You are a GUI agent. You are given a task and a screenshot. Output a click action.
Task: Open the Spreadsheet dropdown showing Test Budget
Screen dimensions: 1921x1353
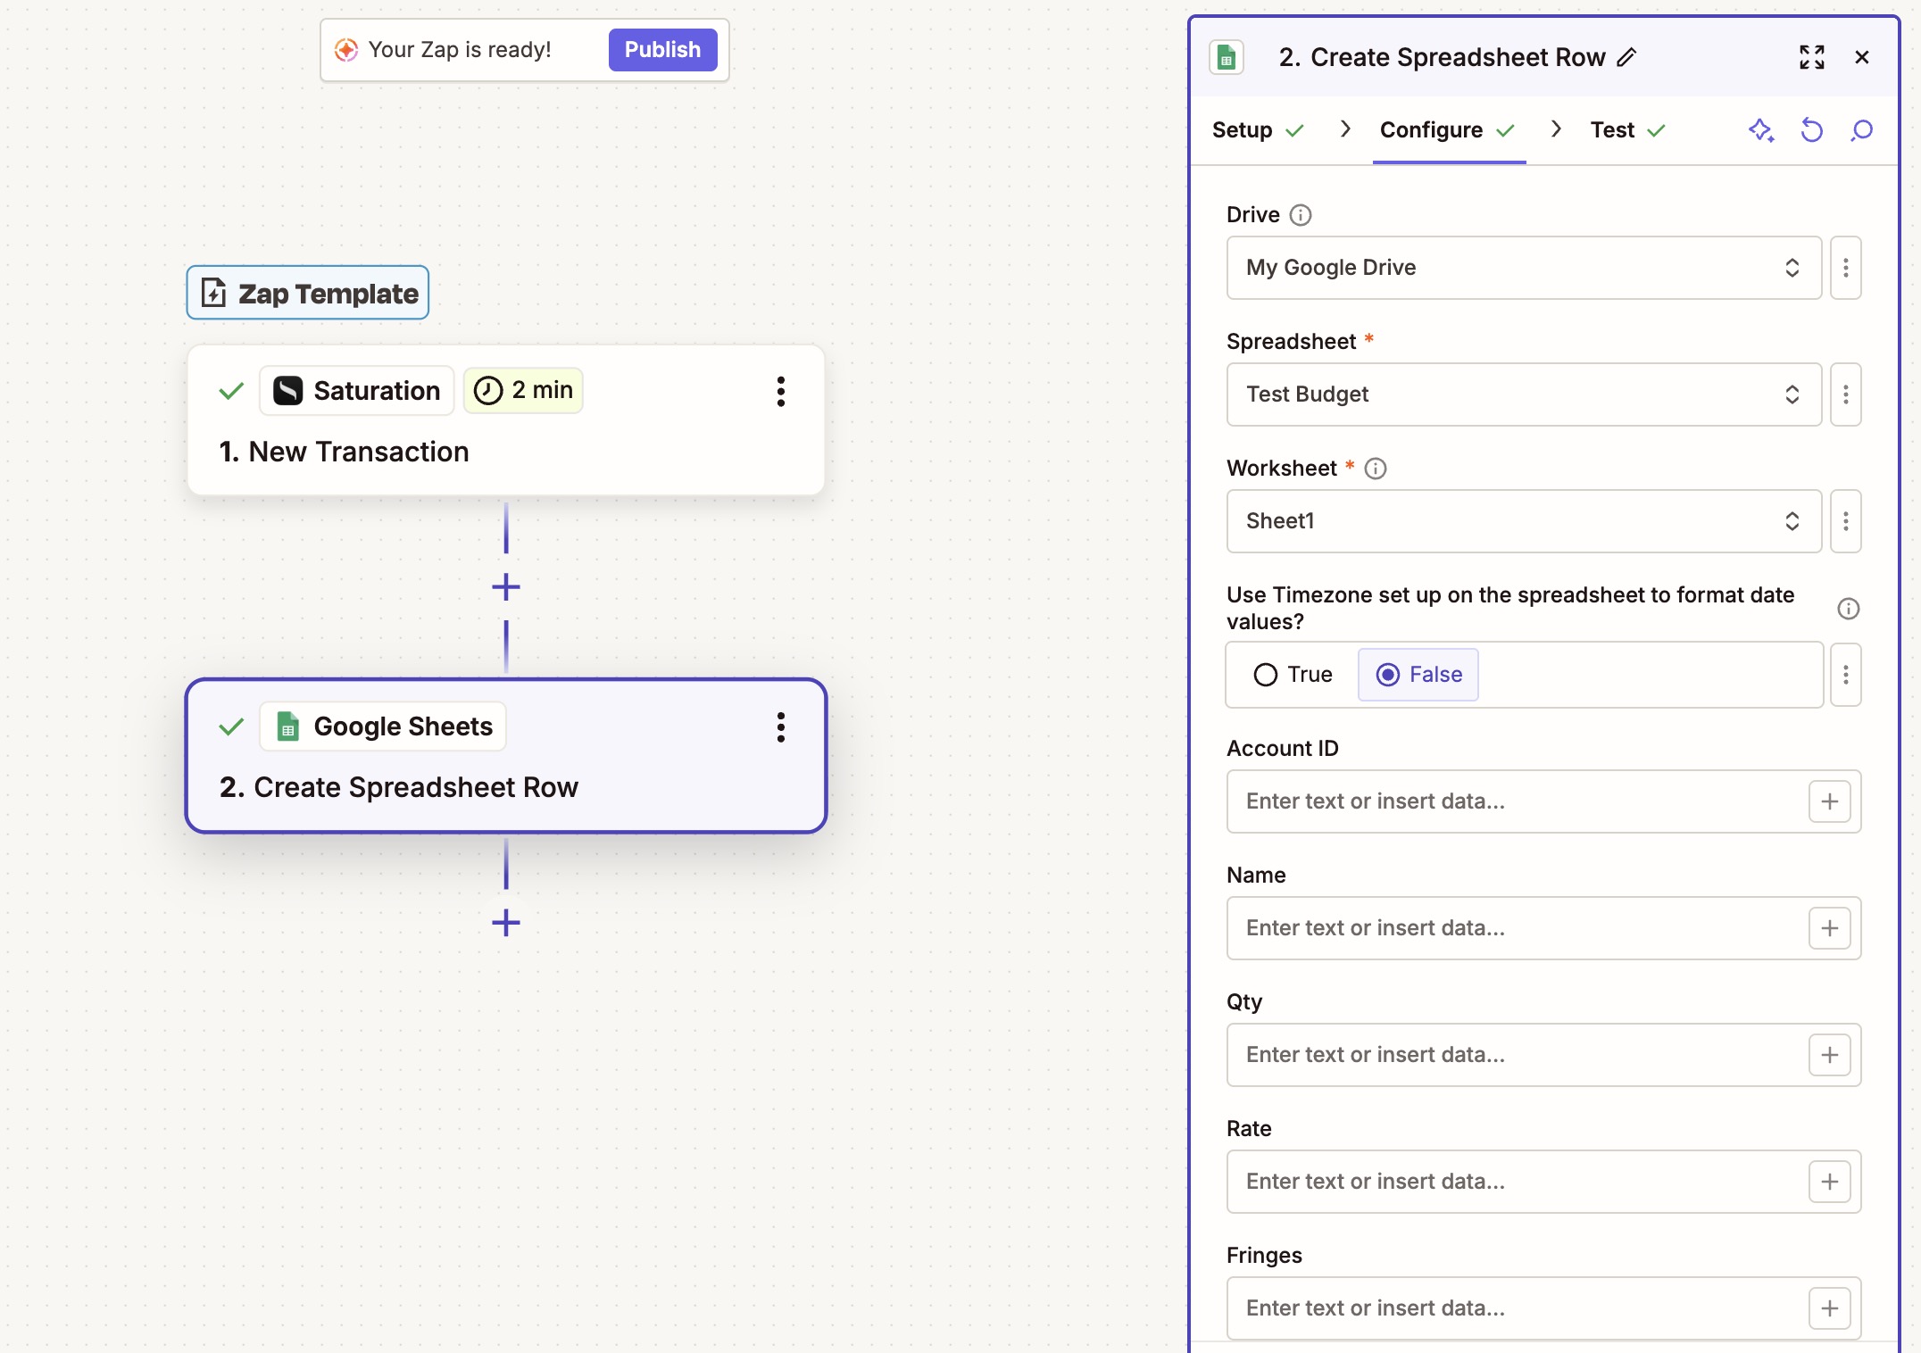(x=1524, y=394)
